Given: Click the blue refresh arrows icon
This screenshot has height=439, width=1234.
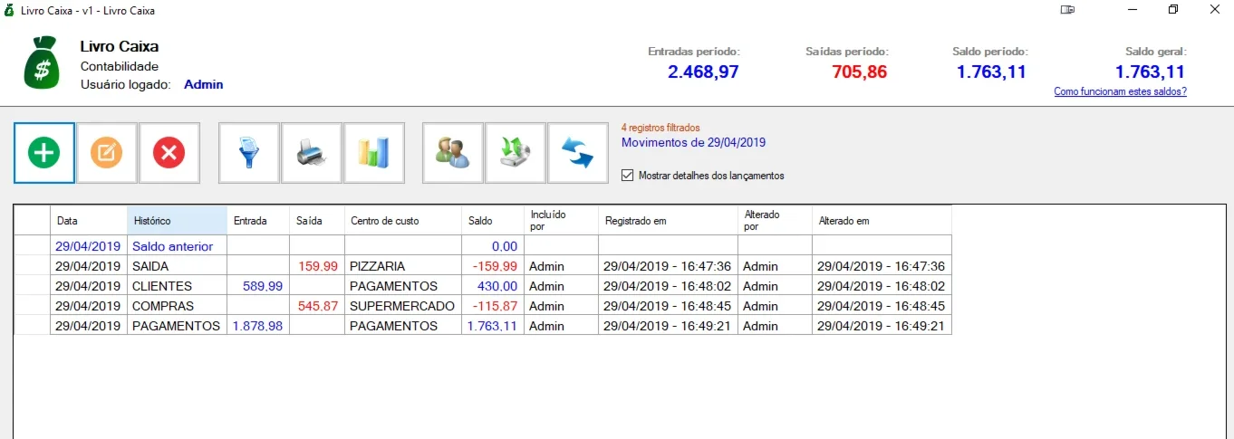Looking at the screenshot, I should click(x=577, y=153).
